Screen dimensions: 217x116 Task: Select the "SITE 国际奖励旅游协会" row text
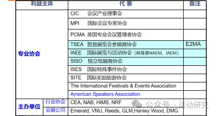(99, 78)
